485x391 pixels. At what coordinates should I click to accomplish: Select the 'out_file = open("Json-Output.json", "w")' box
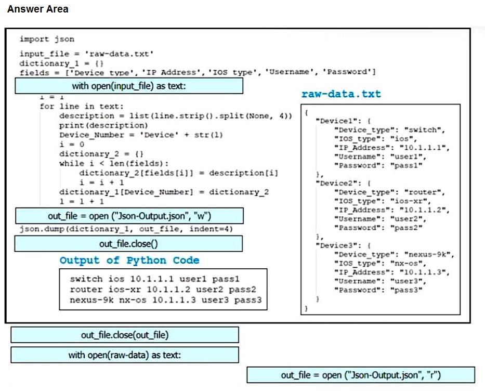129,216
